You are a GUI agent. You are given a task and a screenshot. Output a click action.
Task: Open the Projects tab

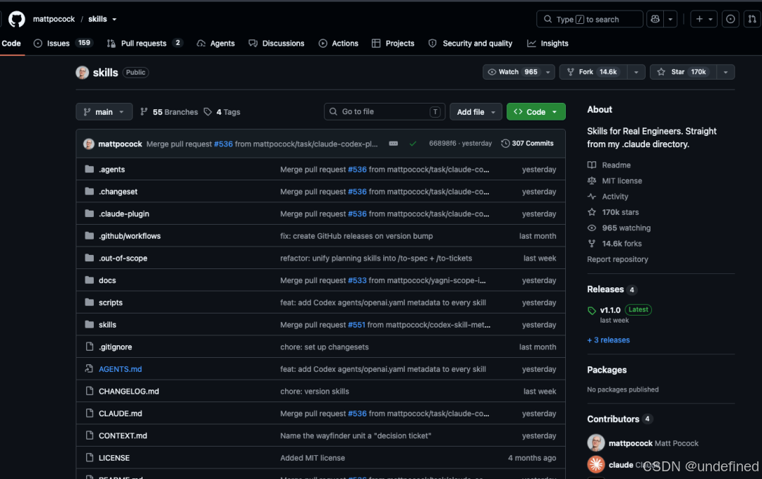click(x=393, y=43)
